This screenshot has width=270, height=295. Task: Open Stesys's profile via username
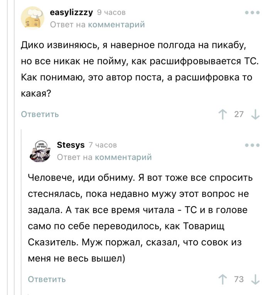(x=71, y=145)
